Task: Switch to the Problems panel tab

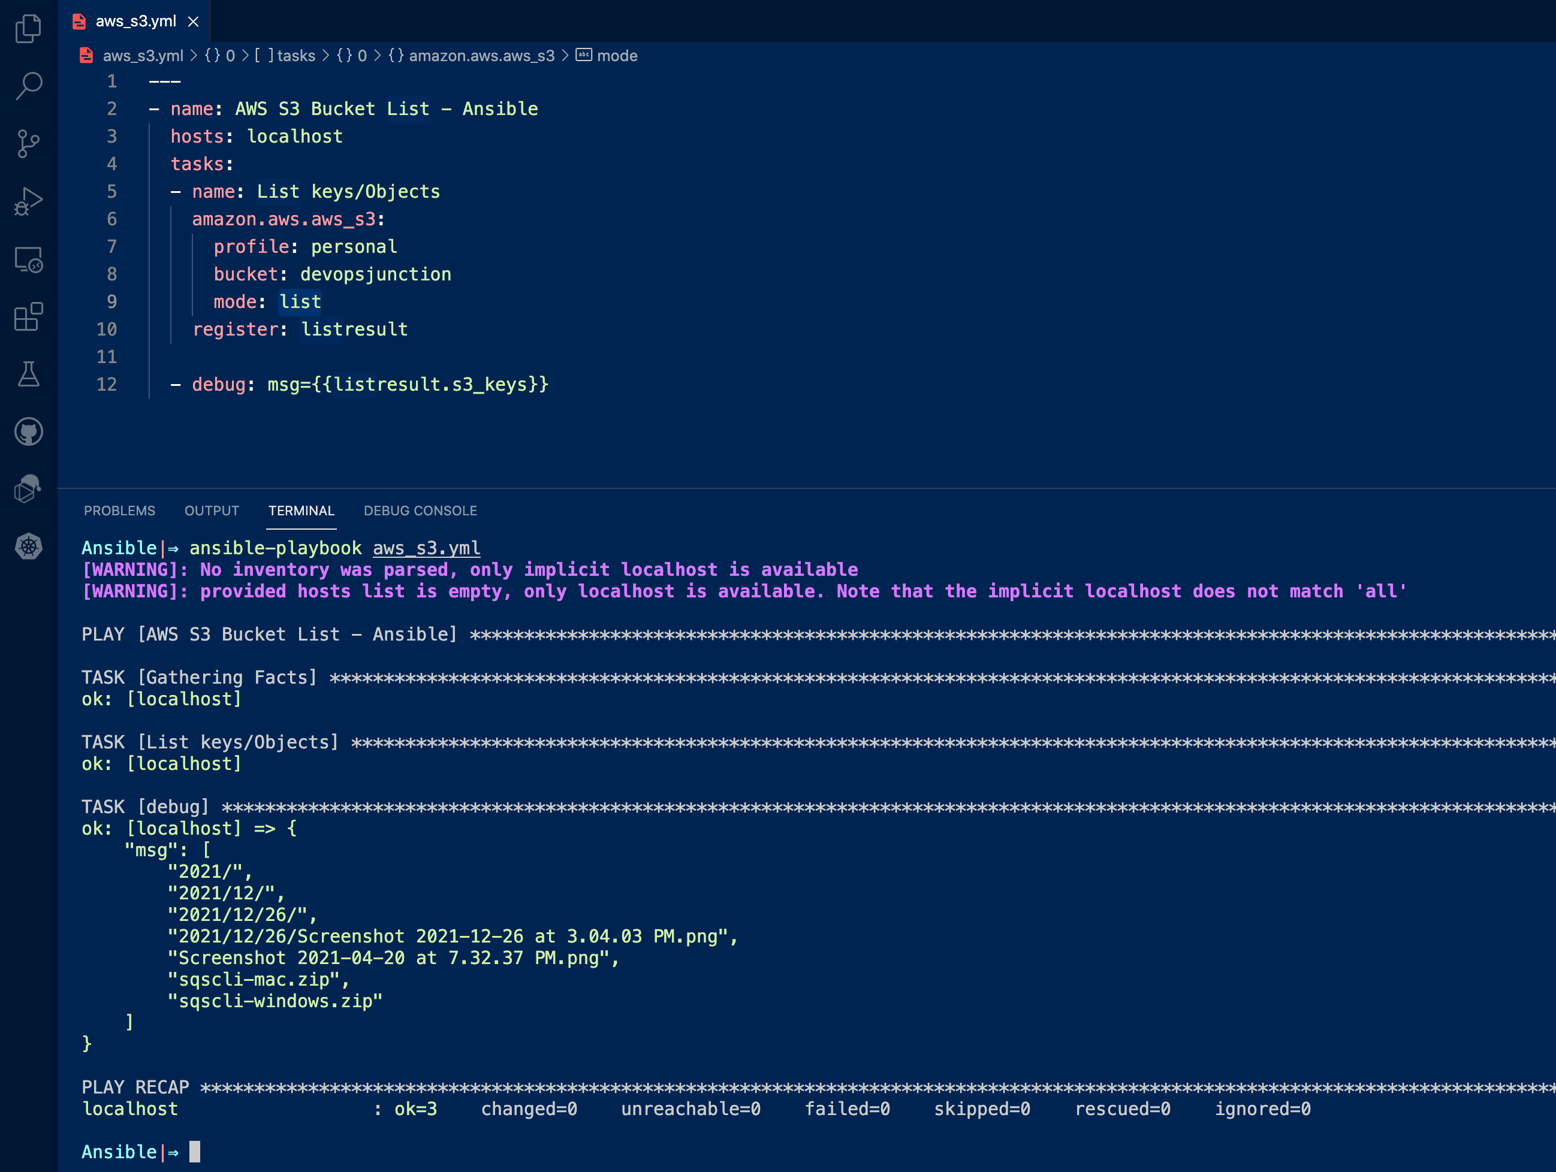Action: (120, 511)
